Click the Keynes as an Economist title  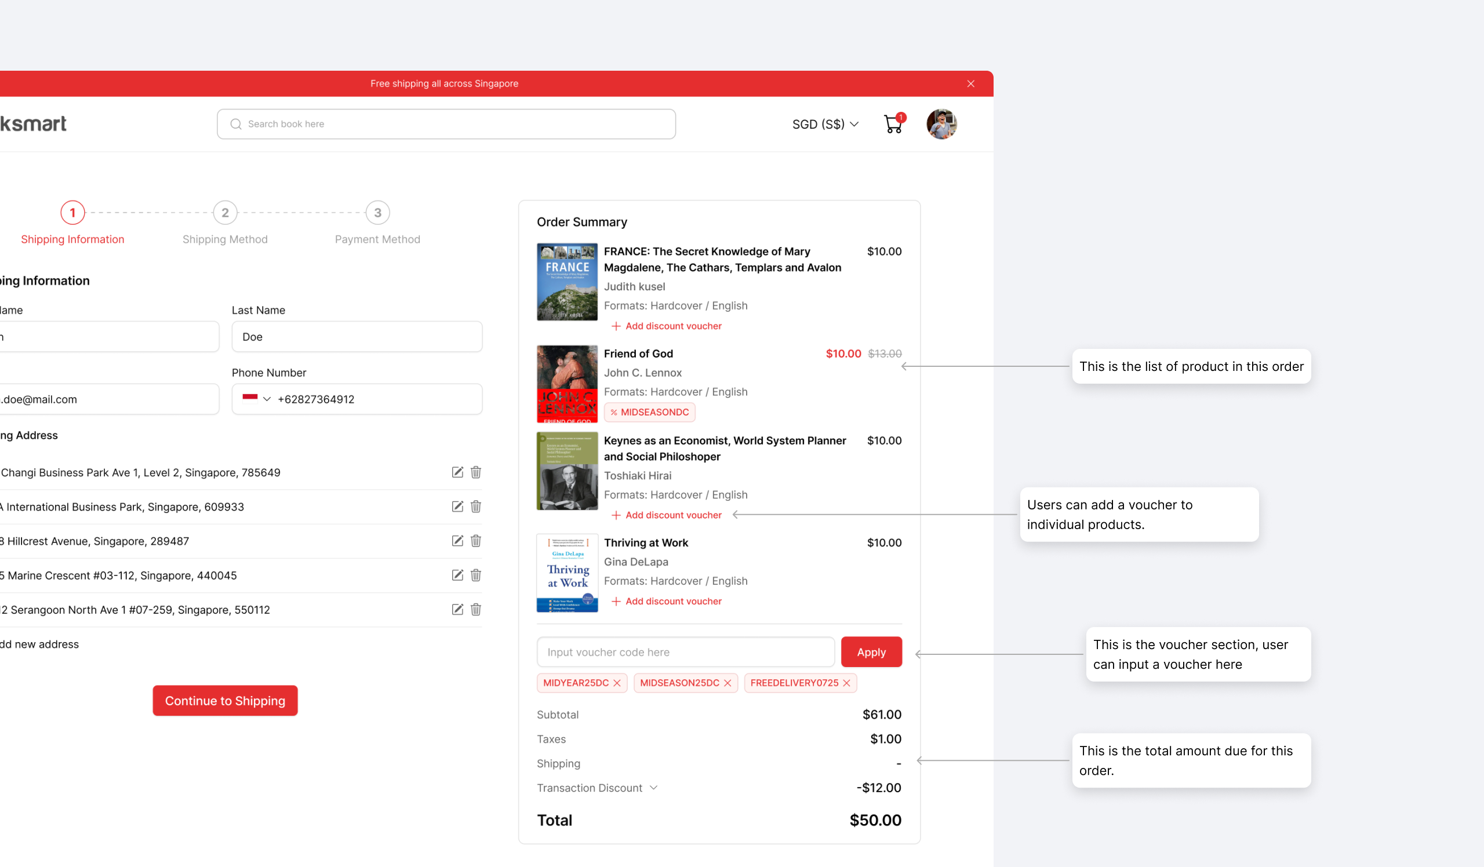point(725,448)
